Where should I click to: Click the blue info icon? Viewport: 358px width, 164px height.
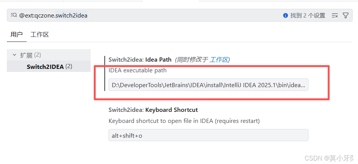pyautogui.click(x=285, y=16)
